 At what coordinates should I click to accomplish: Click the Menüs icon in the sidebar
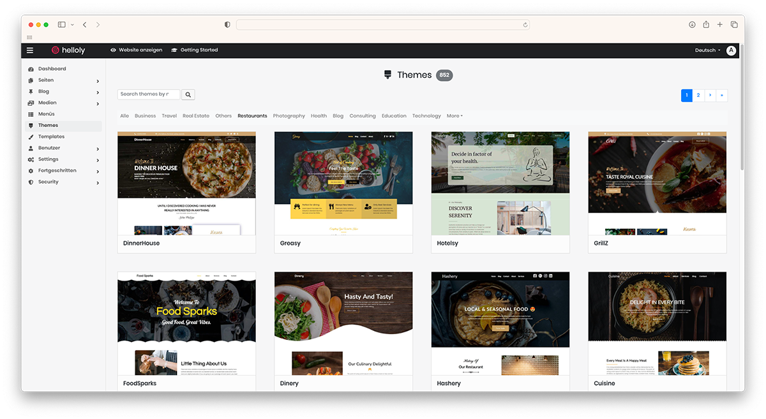tap(31, 114)
